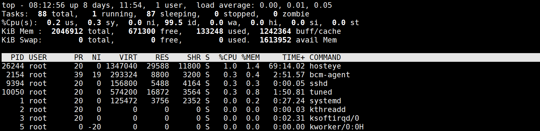
Task: Select PID 9394 in the process list
Action: pyautogui.click(x=15, y=84)
